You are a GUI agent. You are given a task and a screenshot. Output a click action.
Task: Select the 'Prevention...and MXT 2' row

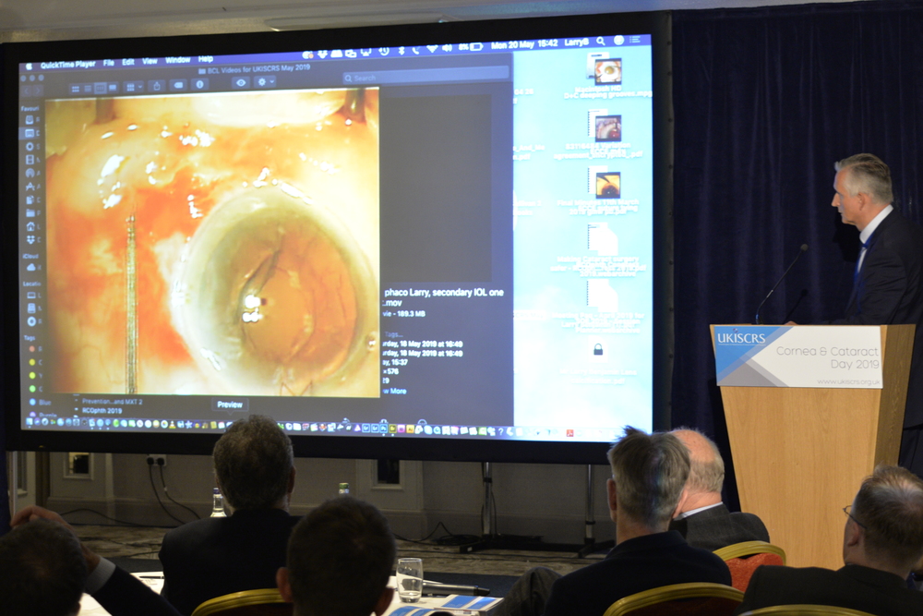pos(112,401)
